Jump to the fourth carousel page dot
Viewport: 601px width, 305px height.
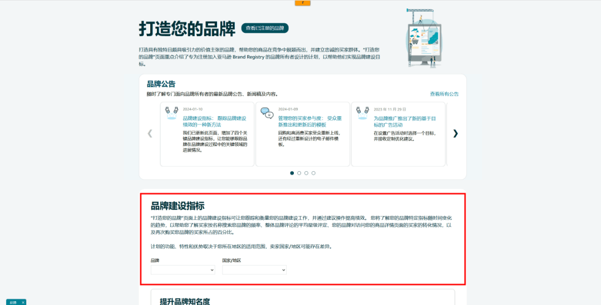point(313,173)
